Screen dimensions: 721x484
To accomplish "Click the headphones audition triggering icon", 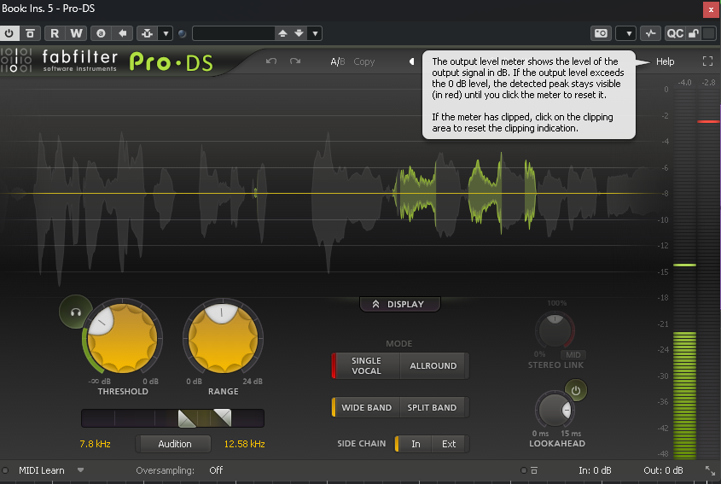I will click(75, 312).
